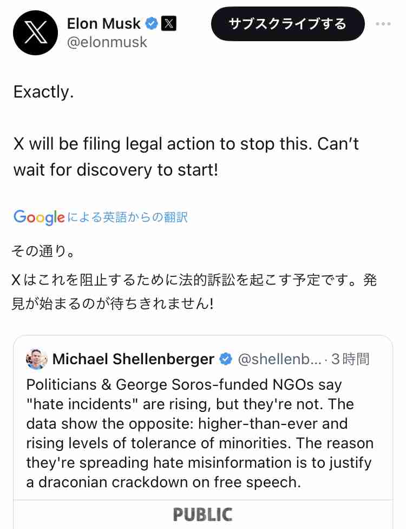Open Elon Musk's X profile avatar
The width and height of the screenshot is (406, 529).
[35, 33]
